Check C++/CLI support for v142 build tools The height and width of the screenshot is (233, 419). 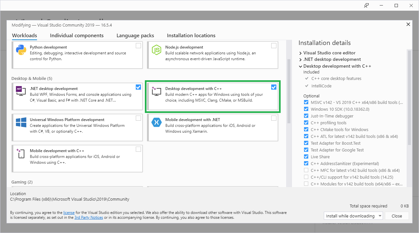[306, 177]
